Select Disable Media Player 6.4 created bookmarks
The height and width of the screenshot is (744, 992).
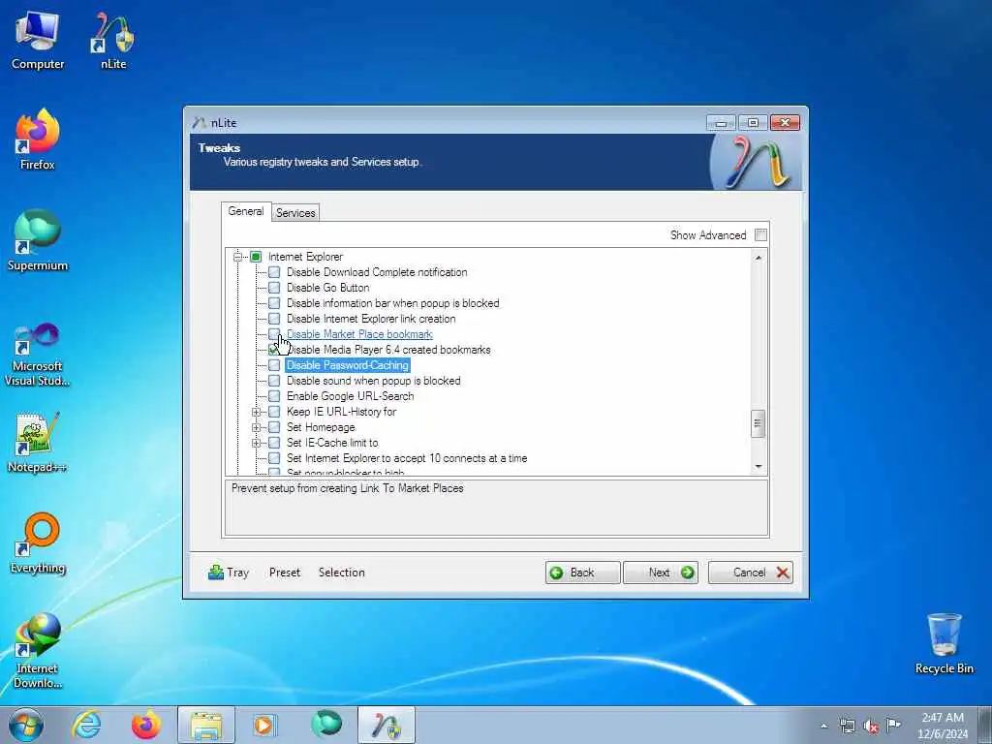(x=389, y=350)
